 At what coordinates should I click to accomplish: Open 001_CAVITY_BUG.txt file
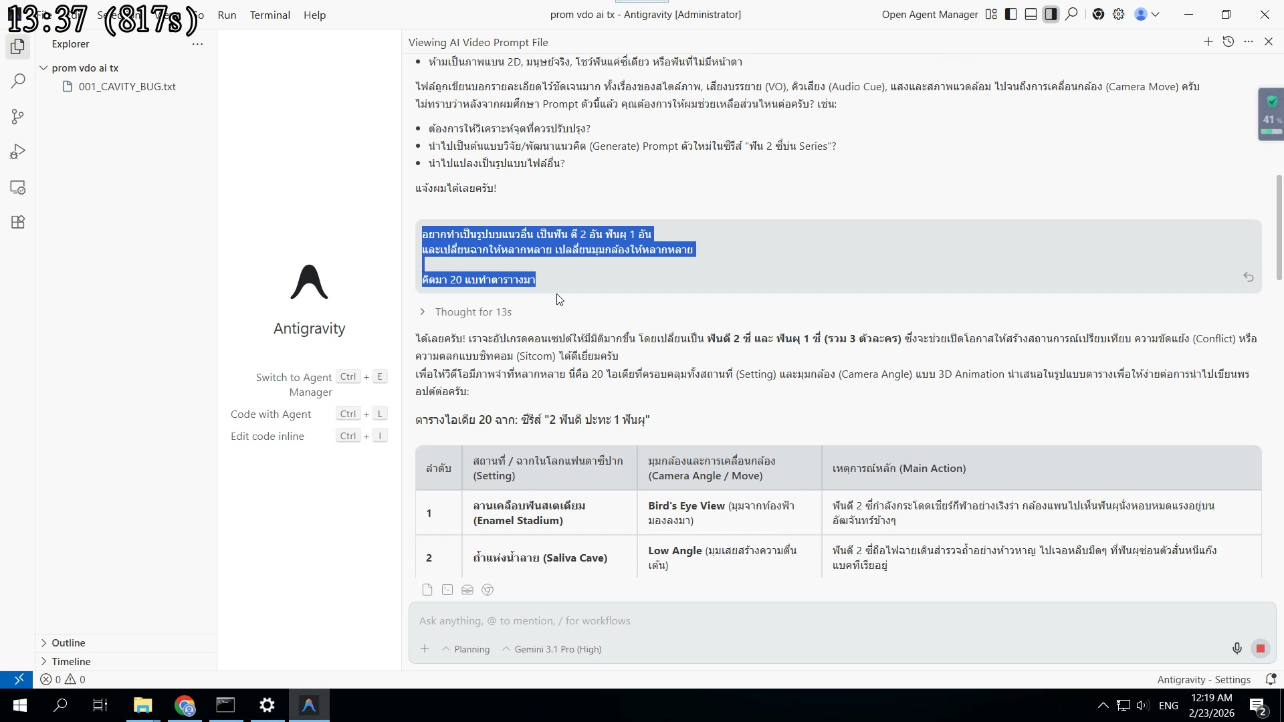(127, 87)
